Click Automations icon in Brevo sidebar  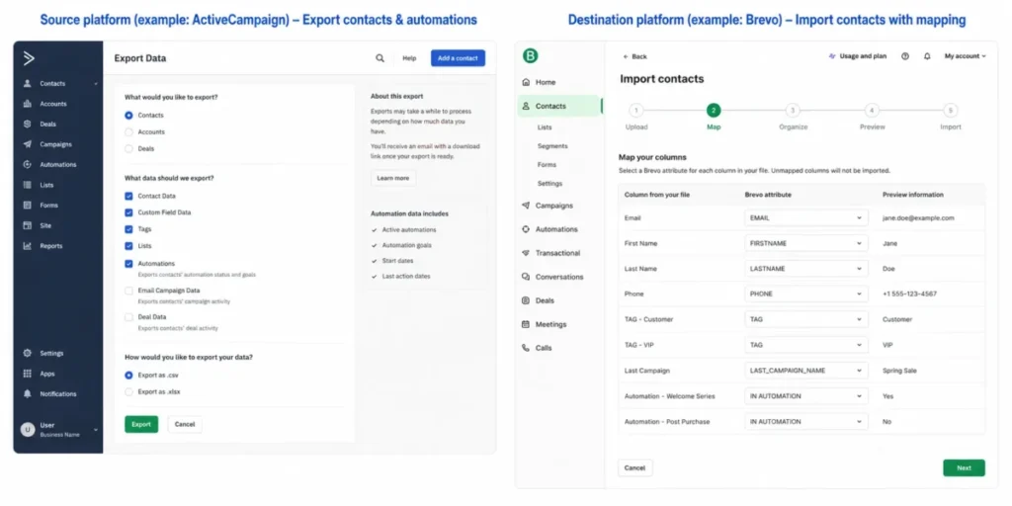point(526,229)
